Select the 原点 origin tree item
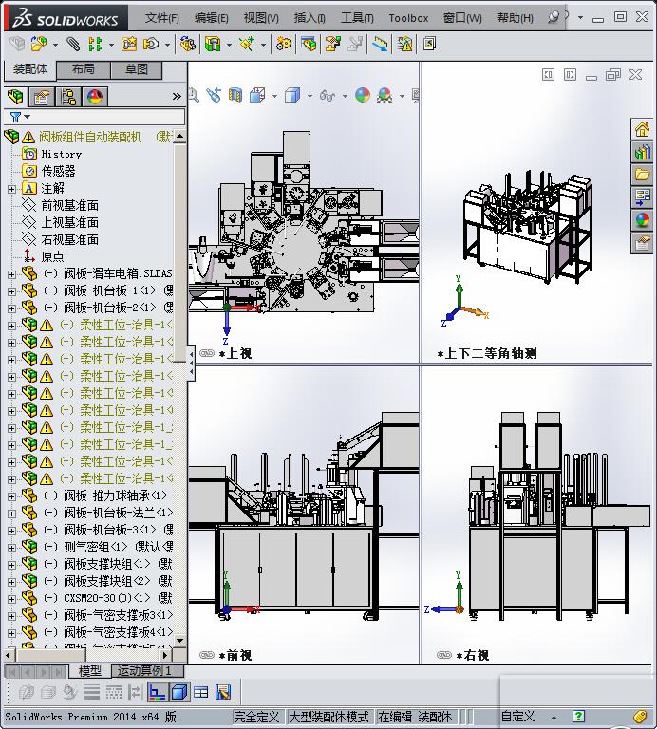657x729 pixels. (52, 256)
